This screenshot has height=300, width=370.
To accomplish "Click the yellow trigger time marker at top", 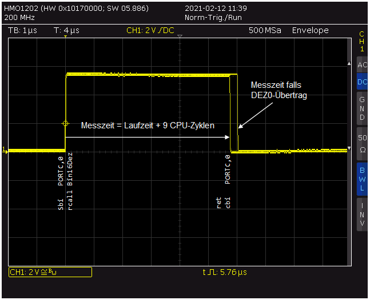I will tap(66, 37).
